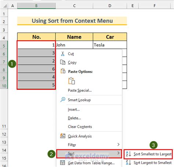
Task: Click the No. cell with value 2
Action: tap(36, 61)
